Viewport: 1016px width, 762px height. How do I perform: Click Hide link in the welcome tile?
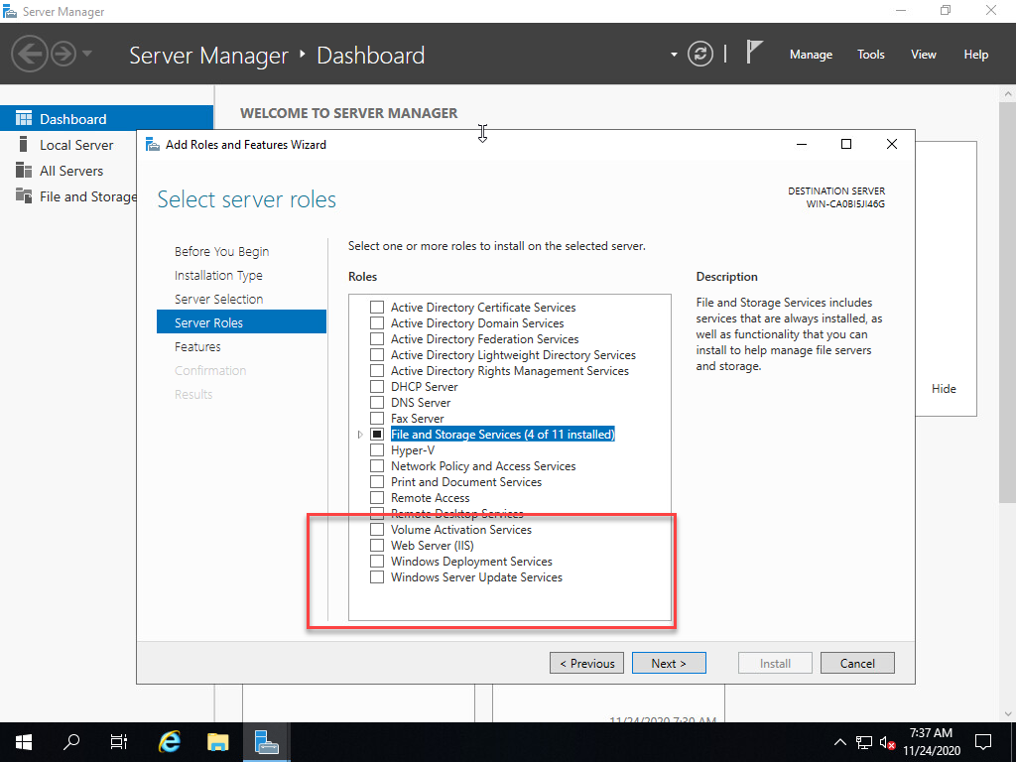tap(944, 388)
